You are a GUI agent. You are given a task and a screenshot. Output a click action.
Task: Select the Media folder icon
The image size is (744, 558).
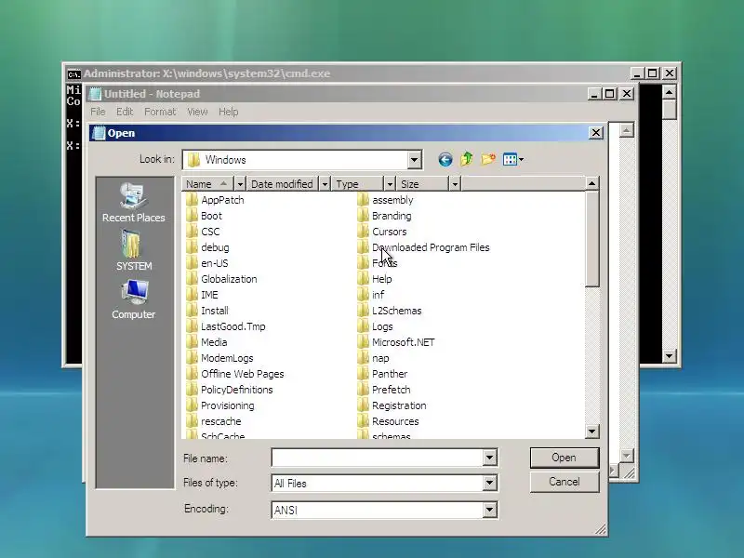(x=192, y=342)
